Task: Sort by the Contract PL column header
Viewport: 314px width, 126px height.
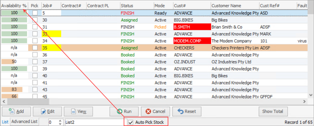Action: coord(103,6)
